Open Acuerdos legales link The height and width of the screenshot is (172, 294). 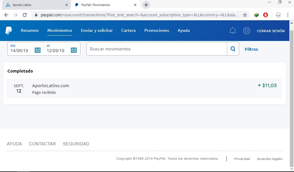click(270, 159)
